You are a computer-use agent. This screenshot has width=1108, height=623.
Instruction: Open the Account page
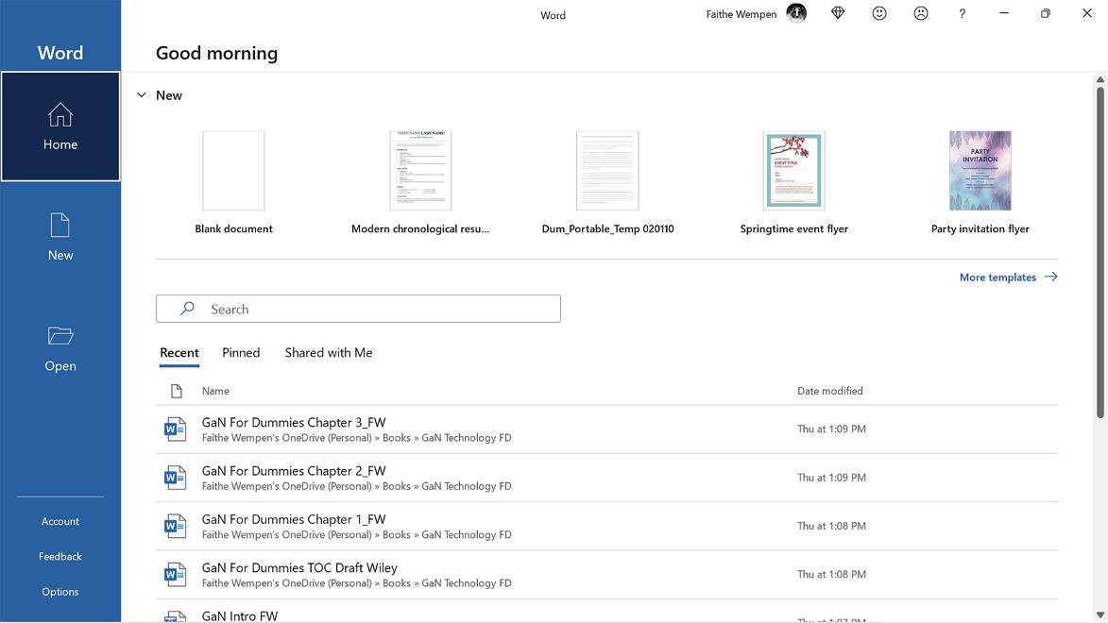60,521
